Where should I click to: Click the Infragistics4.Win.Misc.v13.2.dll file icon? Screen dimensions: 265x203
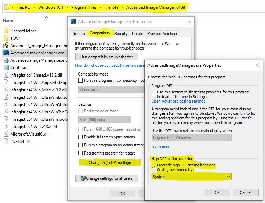coord(6,90)
